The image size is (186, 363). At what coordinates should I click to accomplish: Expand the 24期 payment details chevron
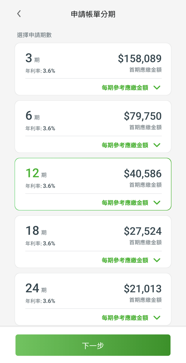pos(157,318)
